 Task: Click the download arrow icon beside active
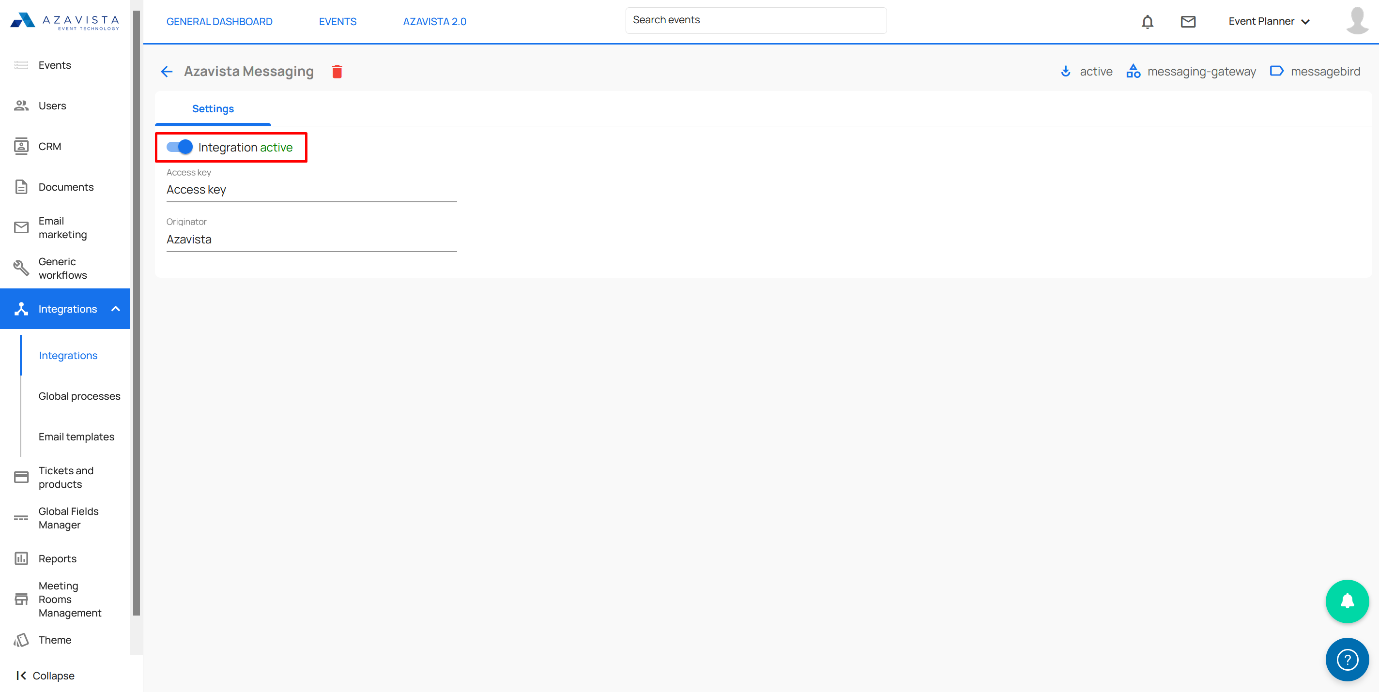[1066, 71]
